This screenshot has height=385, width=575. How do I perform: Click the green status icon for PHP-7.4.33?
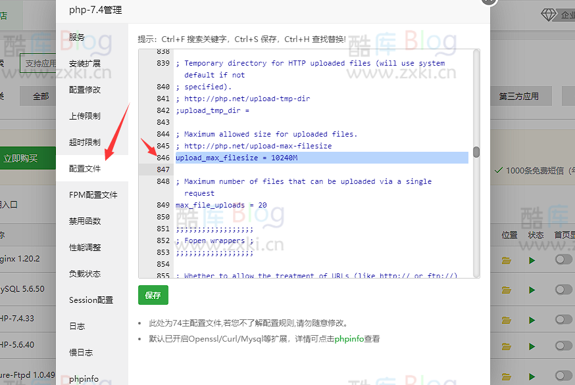pos(532,321)
